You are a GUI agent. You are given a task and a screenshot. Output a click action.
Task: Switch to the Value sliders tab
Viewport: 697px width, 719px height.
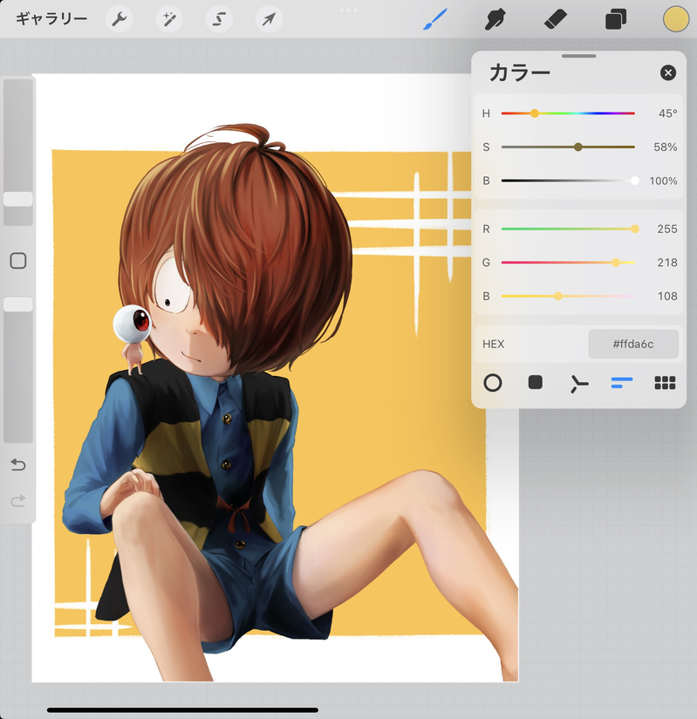click(x=622, y=382)
